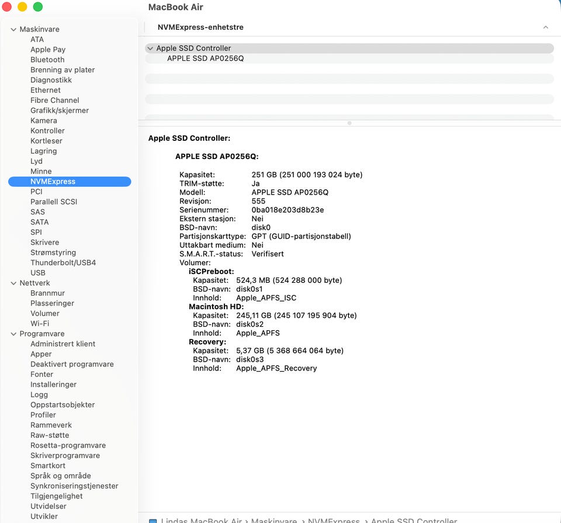Select Rosetta-programvare entry
The height and width of the screenshot is (523, 561).
[x=68, y=445]
